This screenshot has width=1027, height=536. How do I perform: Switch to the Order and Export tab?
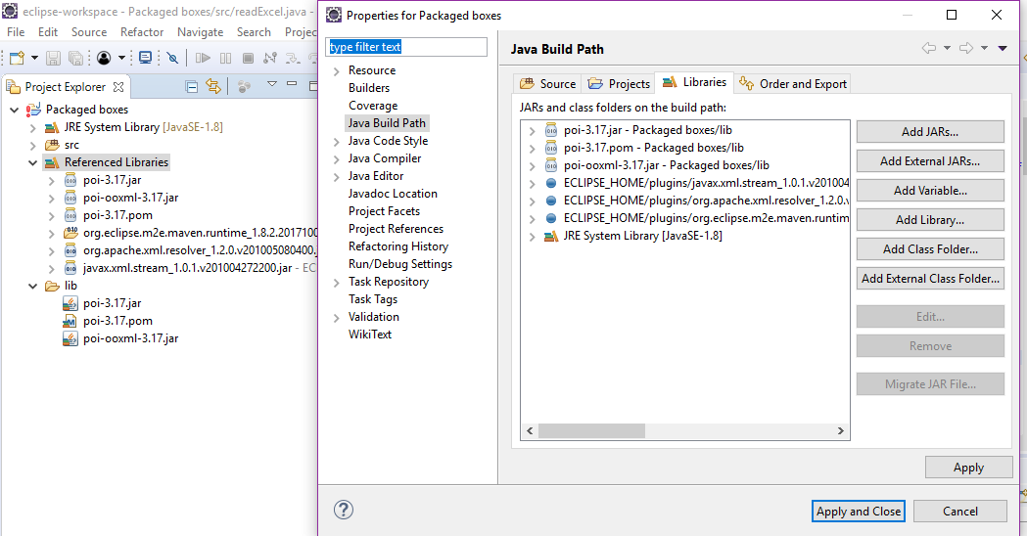[792, 84]
